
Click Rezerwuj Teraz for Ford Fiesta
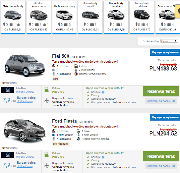161,156
